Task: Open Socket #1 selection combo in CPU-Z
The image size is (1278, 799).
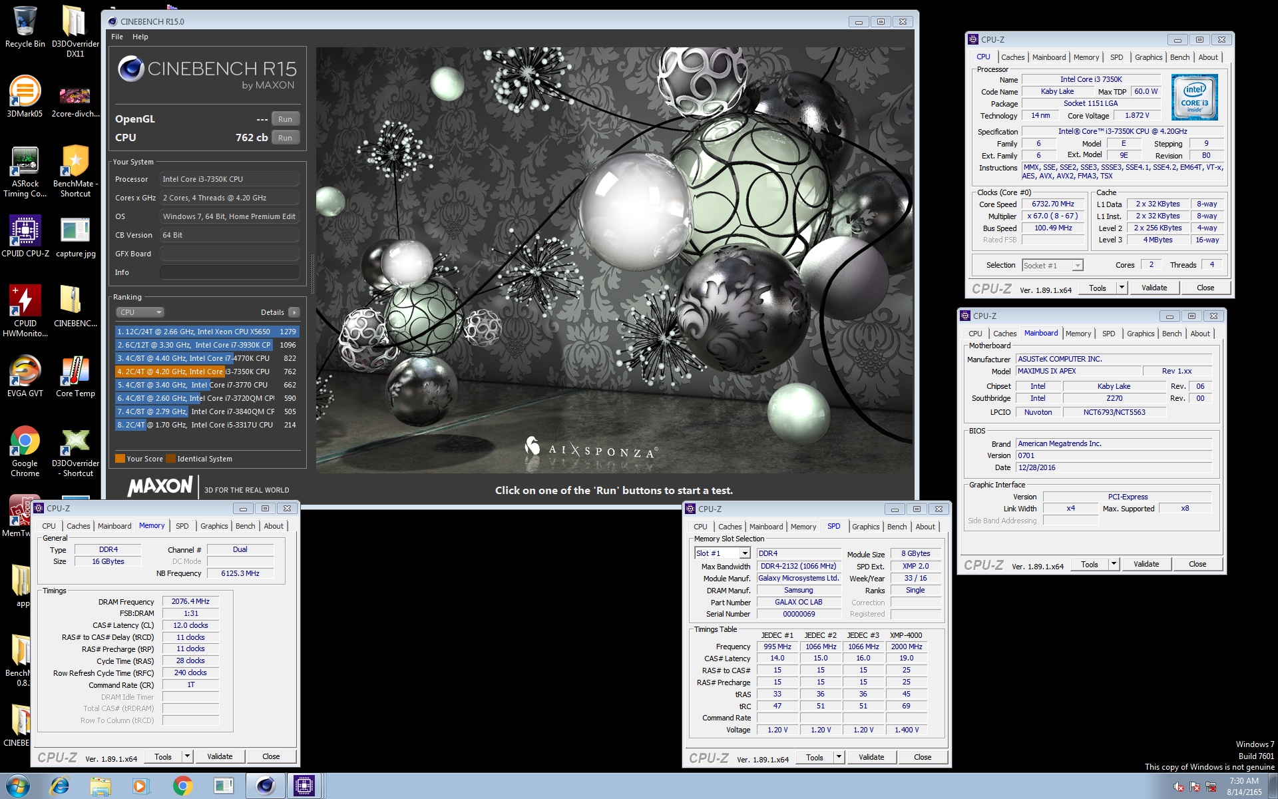Action: pyautogui.click(x=1052, y=266)
